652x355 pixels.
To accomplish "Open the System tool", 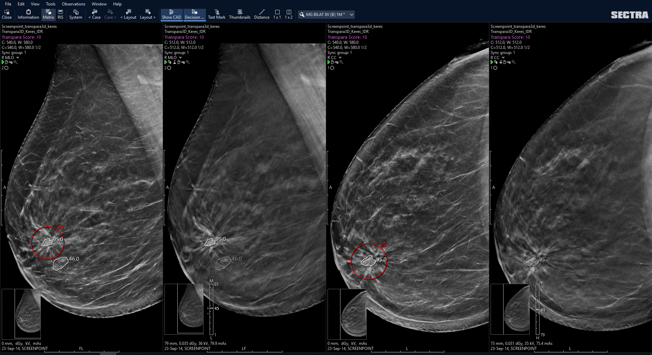I will click(75, 14).
